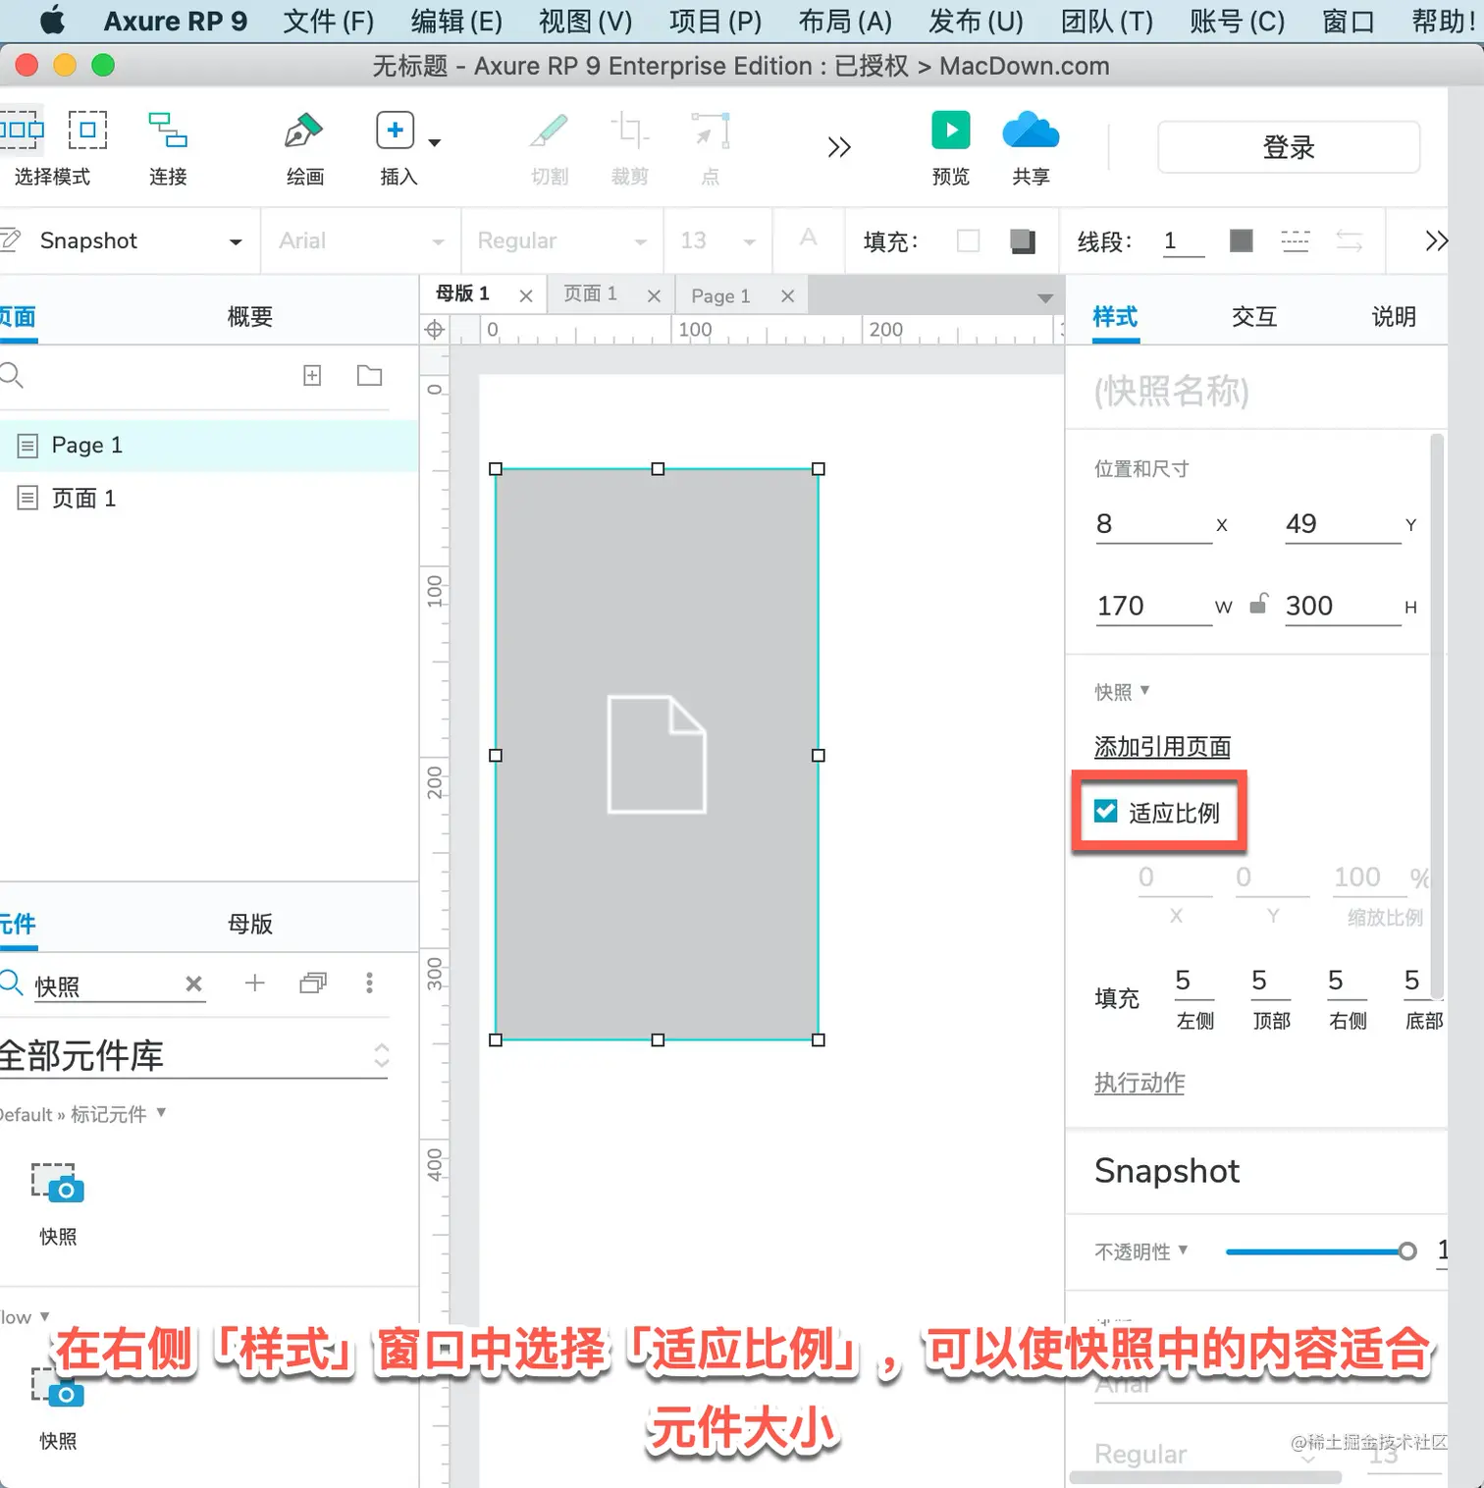Open the Apple menu
The image size is (1484, 1488).
coord(52,20)
